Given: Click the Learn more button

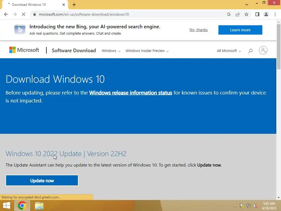Looking at the screenshot, I should (240, 30).
